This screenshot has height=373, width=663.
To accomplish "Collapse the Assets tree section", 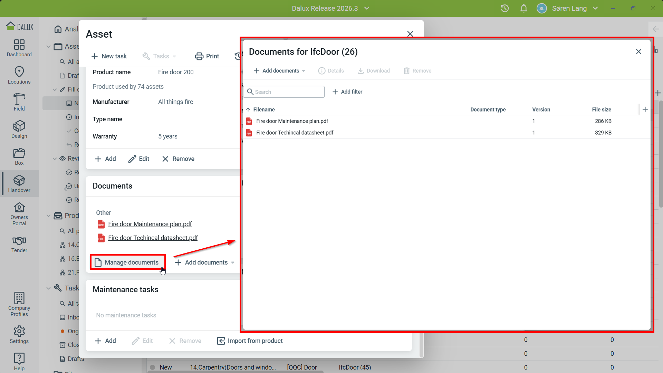I will (49, 46).
